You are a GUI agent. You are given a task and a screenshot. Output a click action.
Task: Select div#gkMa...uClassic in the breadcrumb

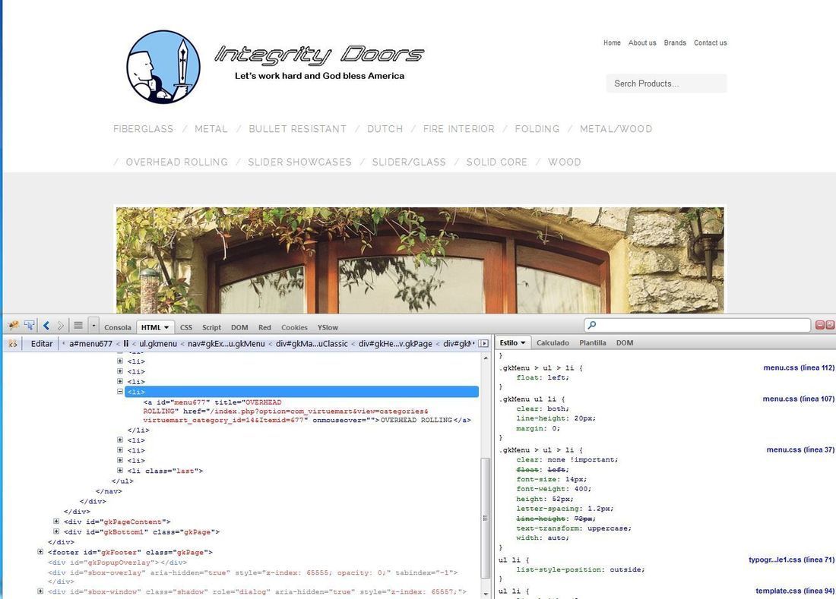point(312,344)
